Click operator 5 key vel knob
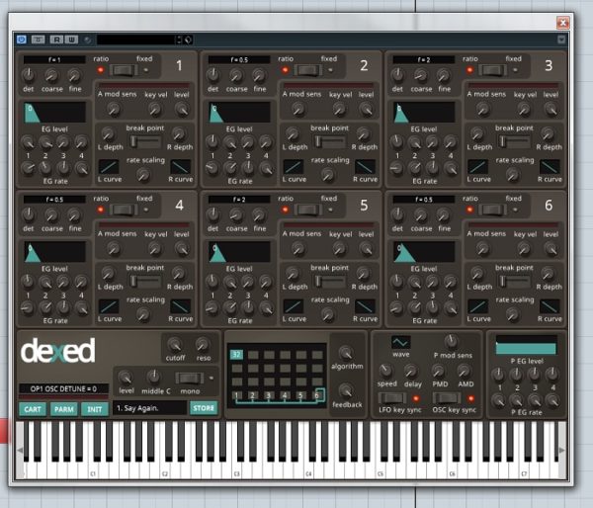This screenshot has width=593, height=508. 339,249
